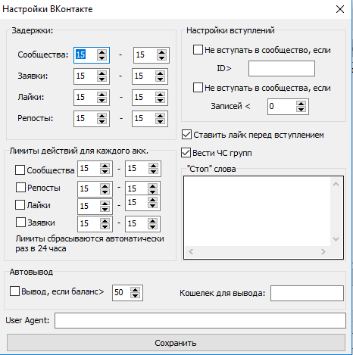Decrease the balance withdrawal threshold value
The width and height of the screenshot is (353, 355).
(135, 295)
